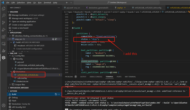
Task: Show the NRF TERMINAL panel tab
Action: [x=130, y=77]
